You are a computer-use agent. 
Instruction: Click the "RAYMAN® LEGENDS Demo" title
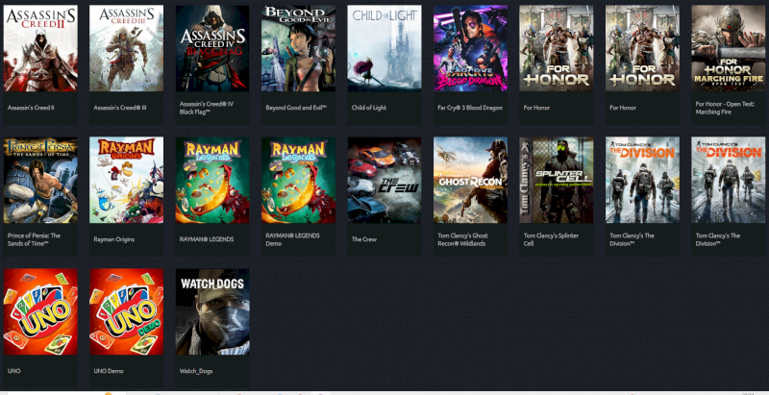(x=292, y=239)
